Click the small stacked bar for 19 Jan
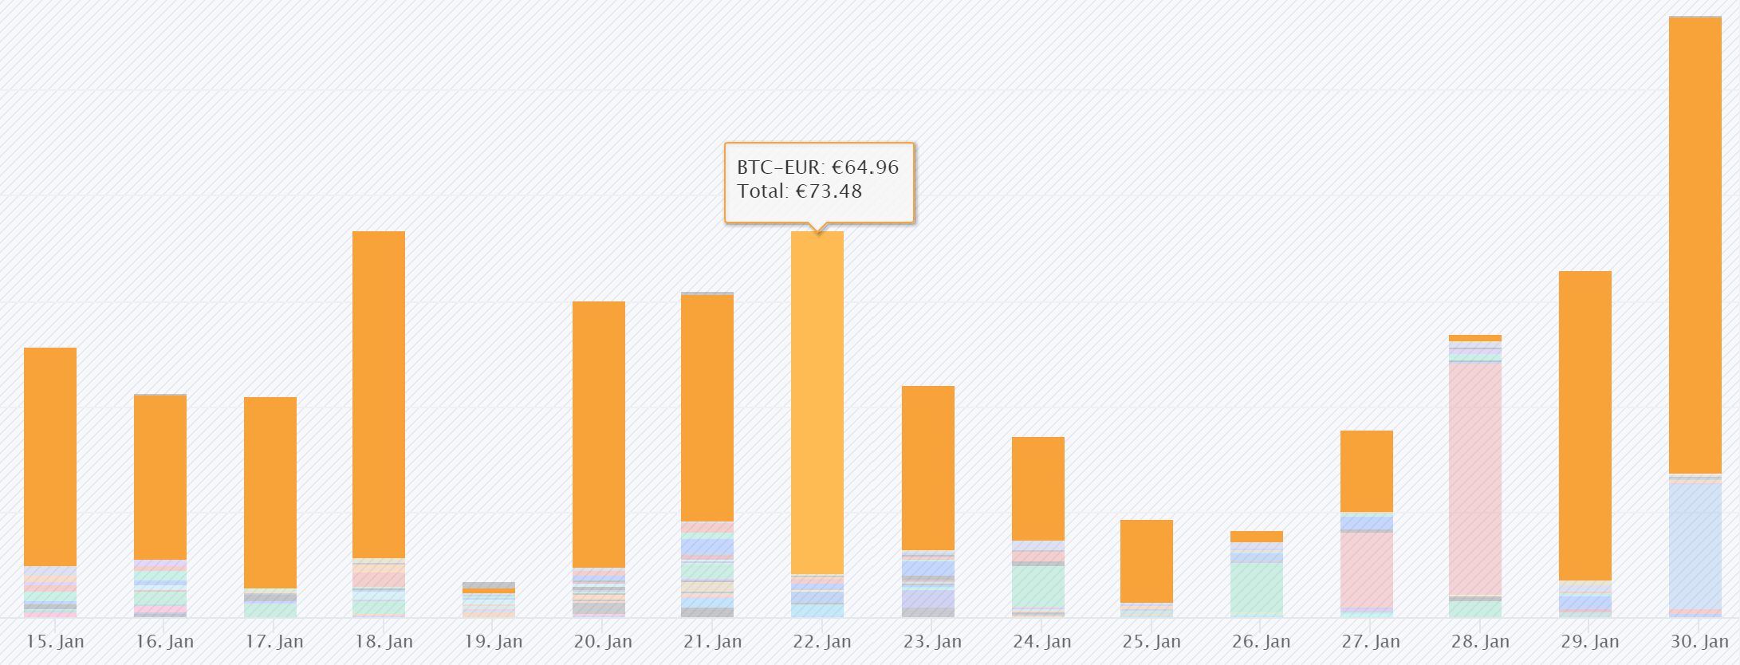Image resolution: width=1740 pixels, height=665 pixels. tap(489, 600)
